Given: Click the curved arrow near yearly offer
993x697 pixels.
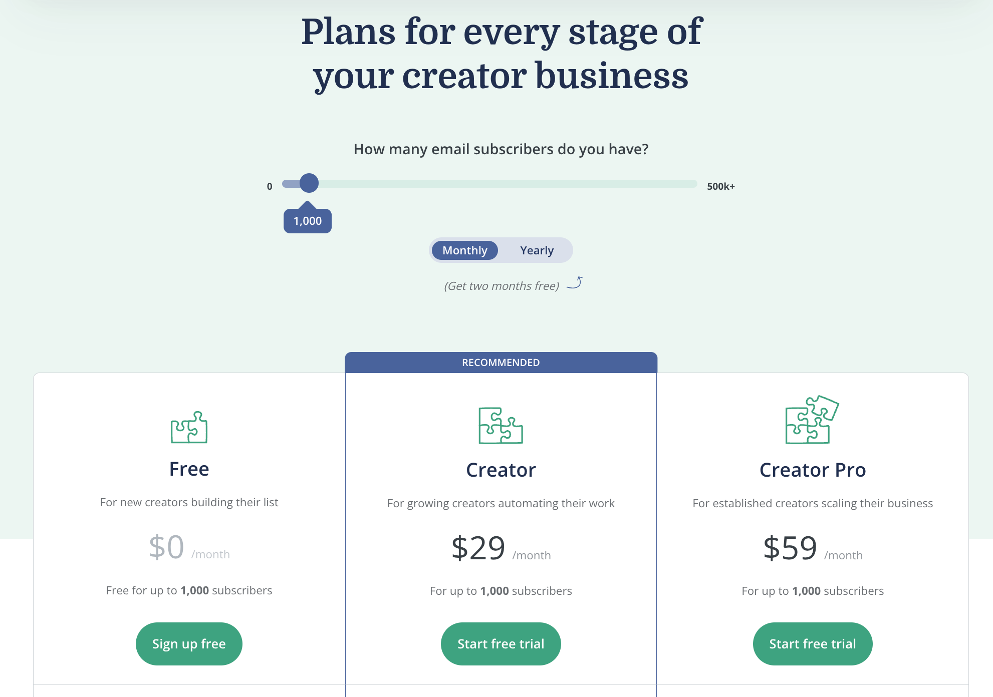Looking at the screenshot, I should point(575,283).
